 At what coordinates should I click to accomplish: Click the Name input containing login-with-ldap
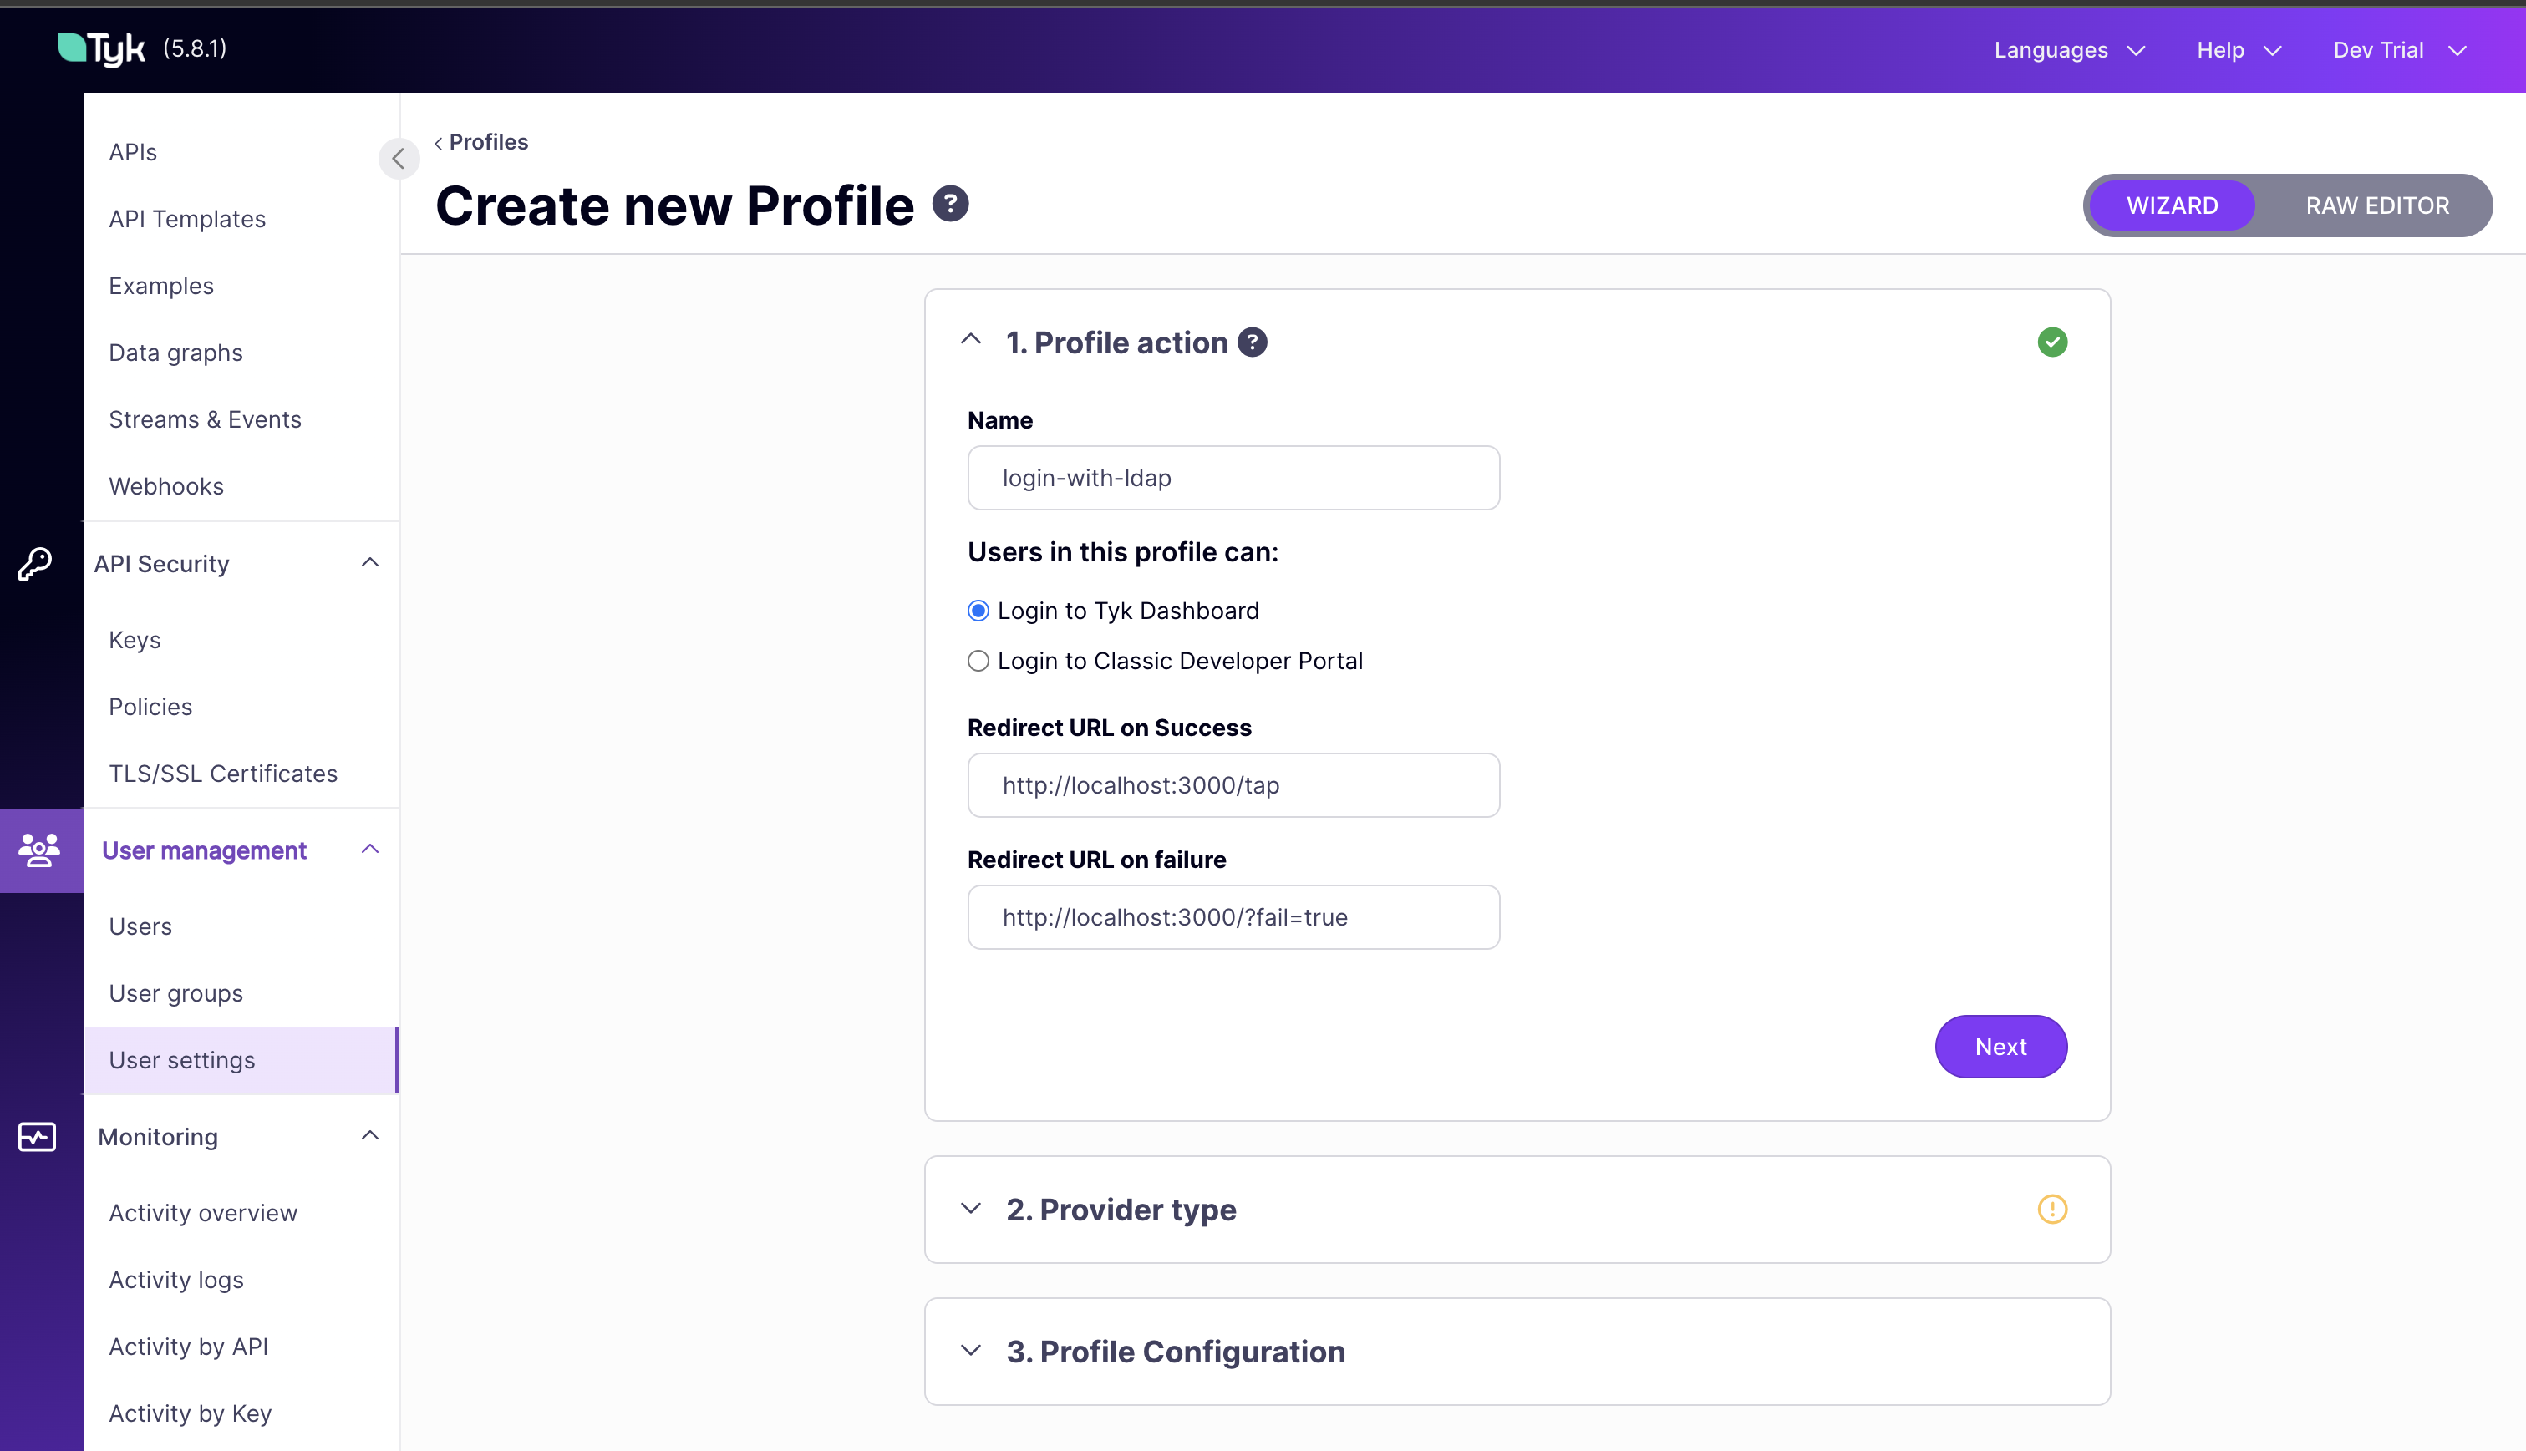point(1233,477)
